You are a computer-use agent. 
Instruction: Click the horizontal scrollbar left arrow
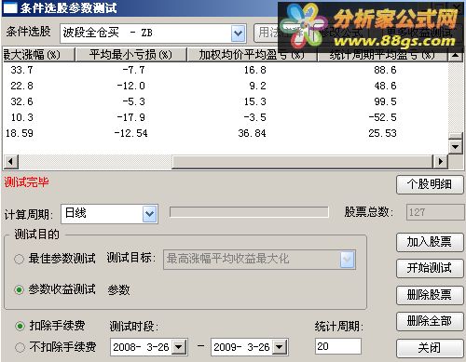click(10, 162)
